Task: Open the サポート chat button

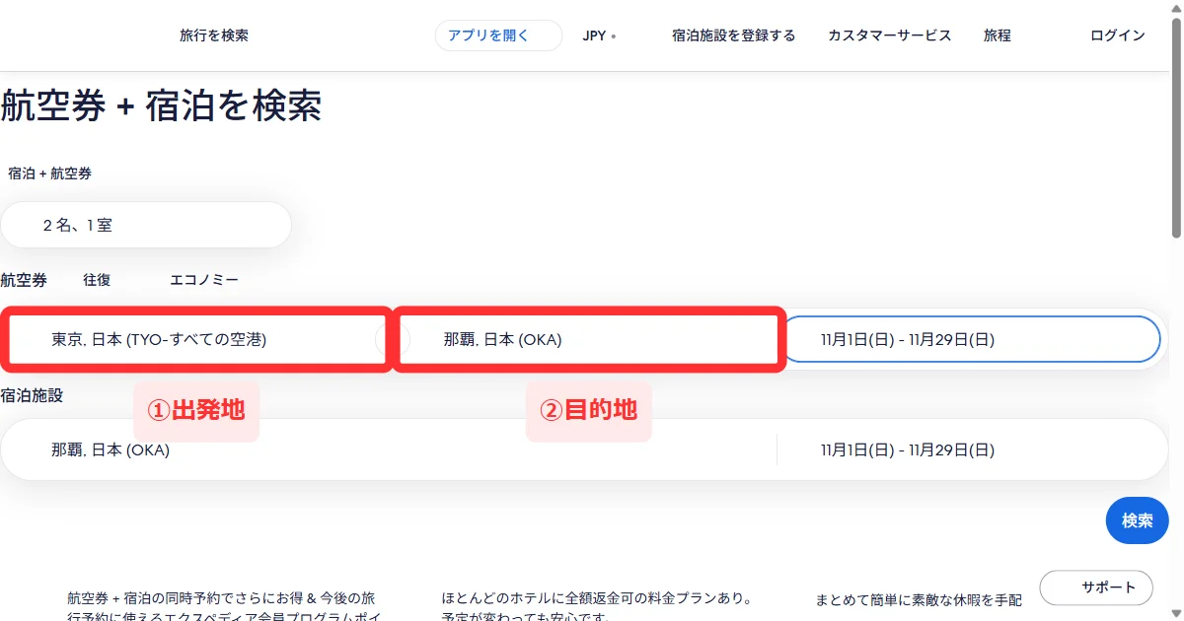Action: point(1096,586)
